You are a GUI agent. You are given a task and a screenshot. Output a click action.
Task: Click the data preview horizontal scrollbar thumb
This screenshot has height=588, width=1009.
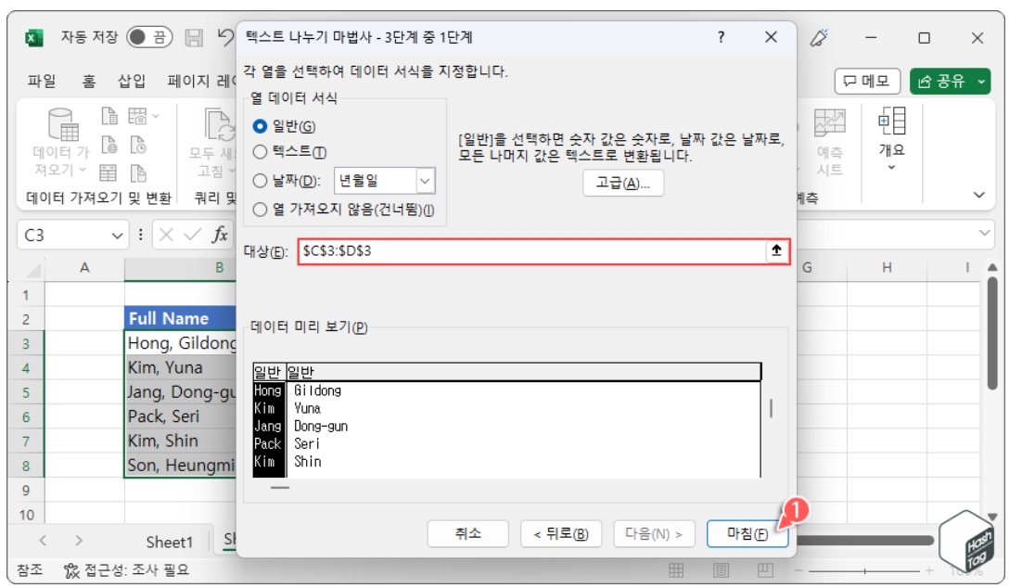[x=280, y=487]
